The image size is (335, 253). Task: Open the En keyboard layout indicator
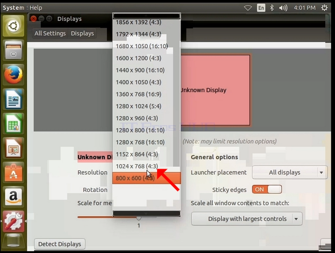261,8
